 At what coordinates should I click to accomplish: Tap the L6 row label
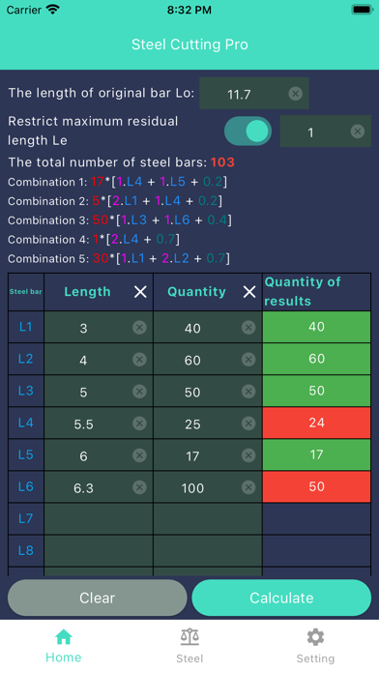(26, 486)
